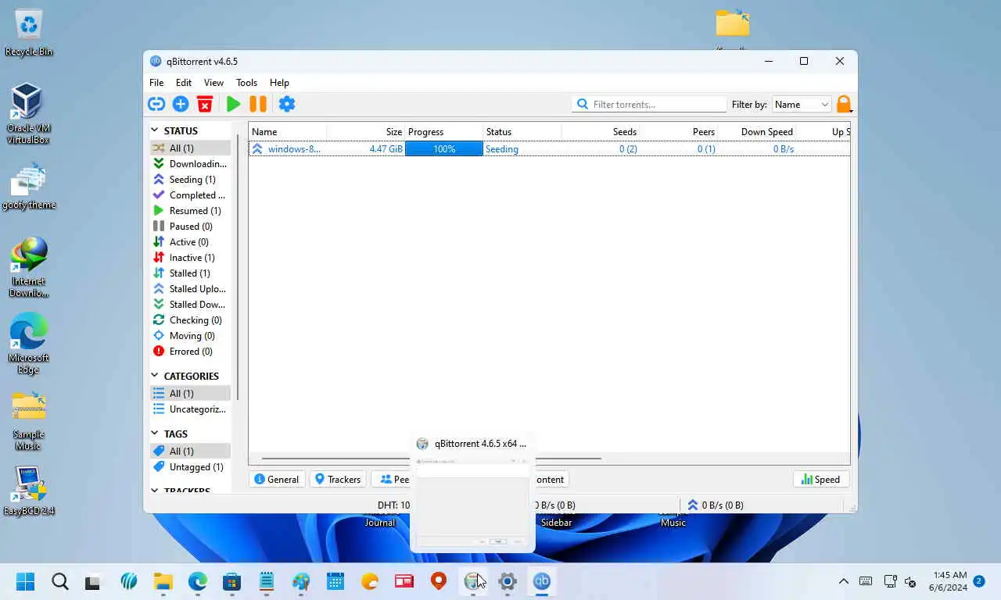Sort by the Status column header
This screenshot has height=600, width=1001.
pos(522,131)
